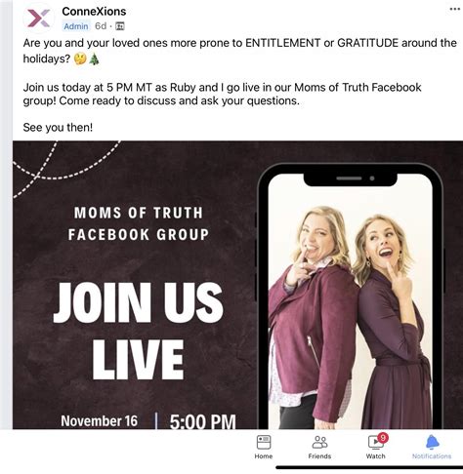Tap the Home icon in bottom bar

264,442
